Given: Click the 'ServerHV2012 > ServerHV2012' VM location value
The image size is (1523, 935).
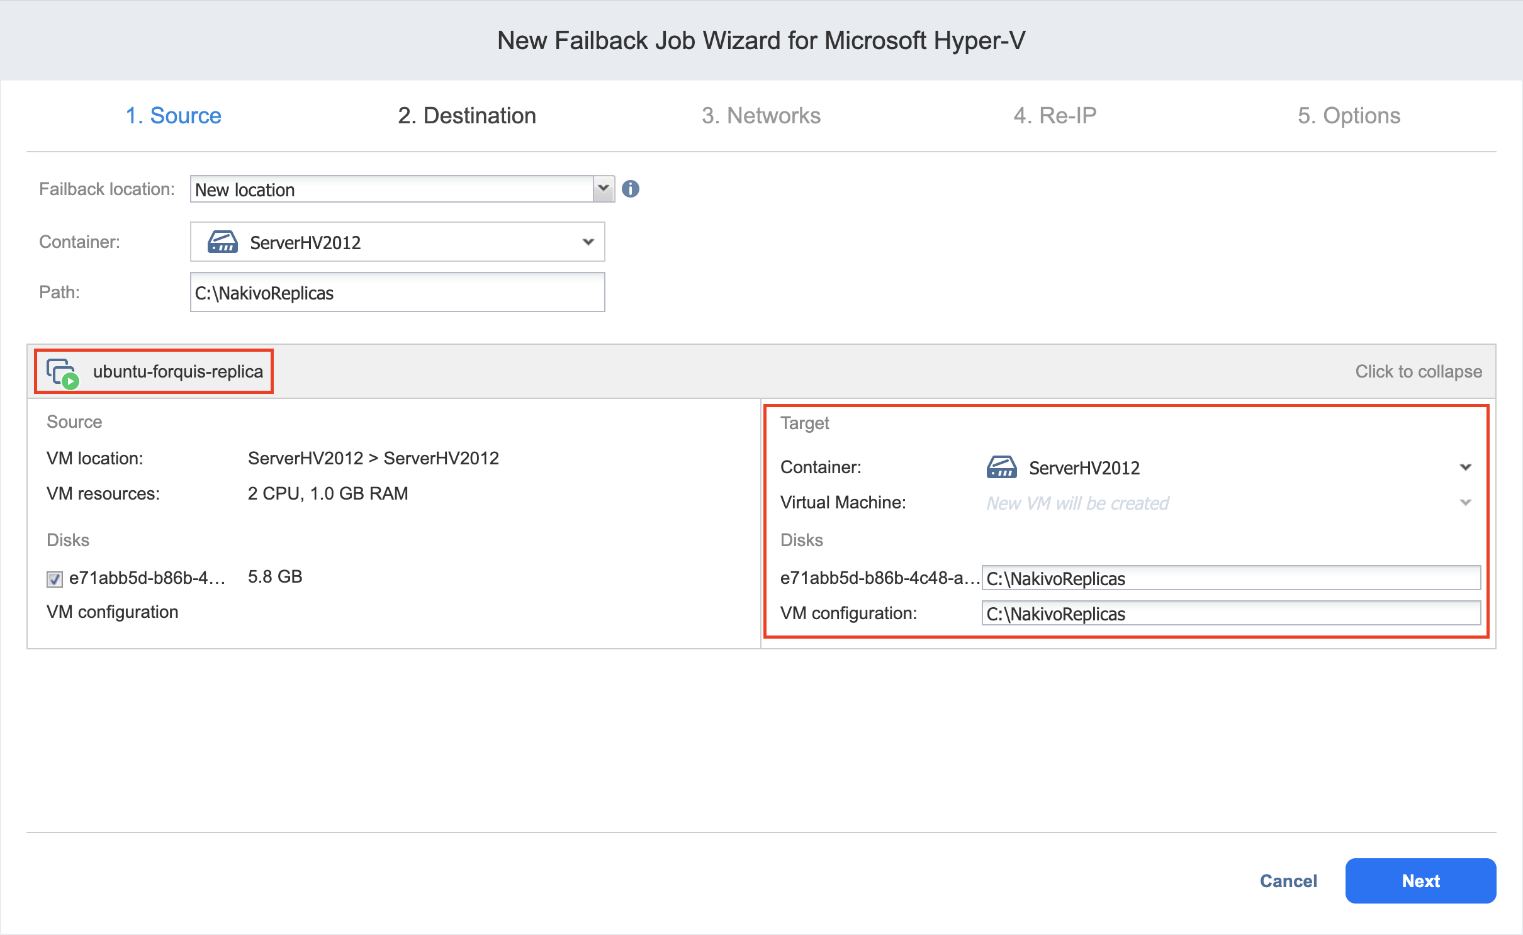Looking at the screenshot, I should click(373, 458).
